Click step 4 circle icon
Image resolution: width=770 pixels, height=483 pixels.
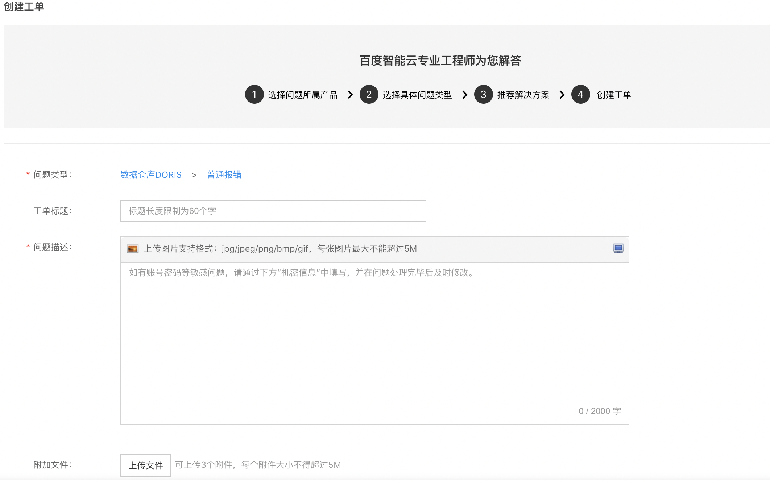(581, 95)
